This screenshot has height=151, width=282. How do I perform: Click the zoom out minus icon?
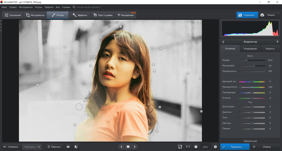[196, 146]
